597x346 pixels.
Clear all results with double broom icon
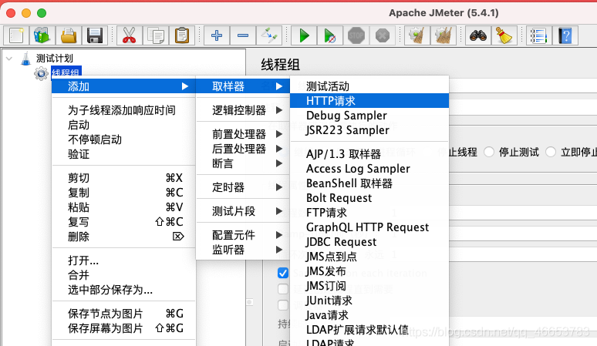[444, 35]
